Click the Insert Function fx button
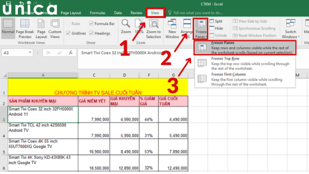This screenshot has height=174, width=309. (x=70, y=53)
